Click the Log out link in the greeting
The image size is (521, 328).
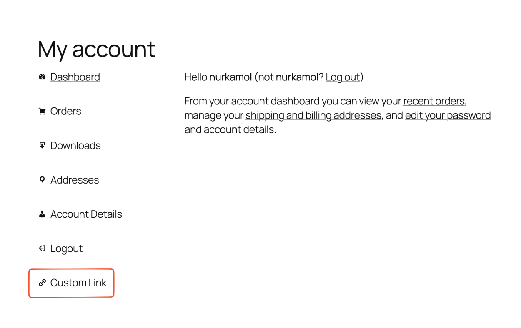click(x=342, y=77)
